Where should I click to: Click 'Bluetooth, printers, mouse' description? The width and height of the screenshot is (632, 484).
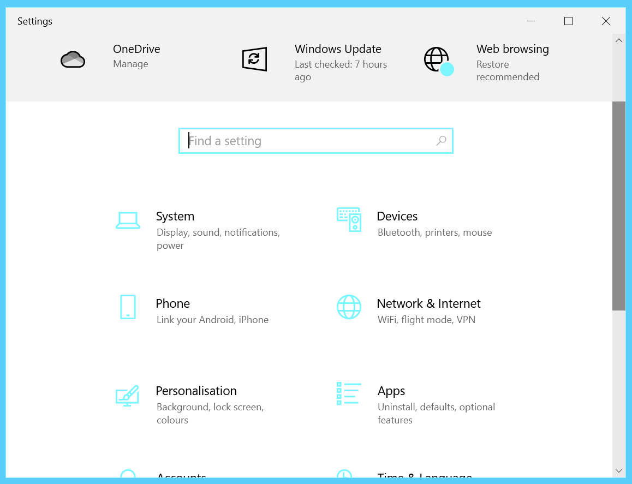[x=434, y=232]
